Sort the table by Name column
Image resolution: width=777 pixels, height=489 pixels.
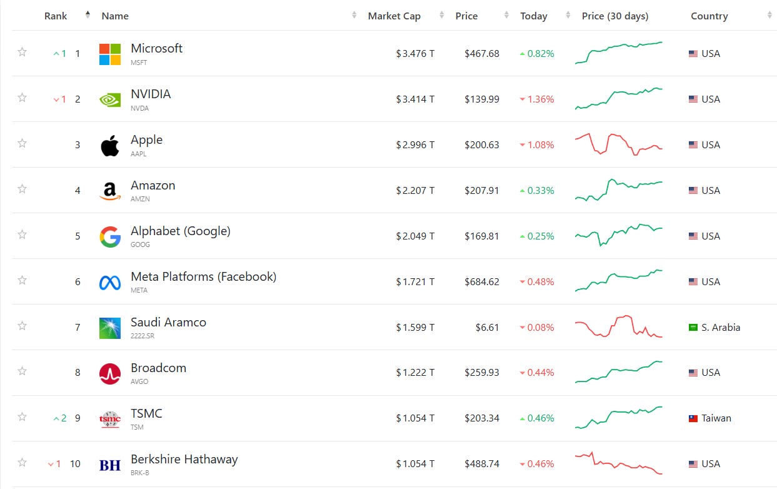click(x=115, y=16)
